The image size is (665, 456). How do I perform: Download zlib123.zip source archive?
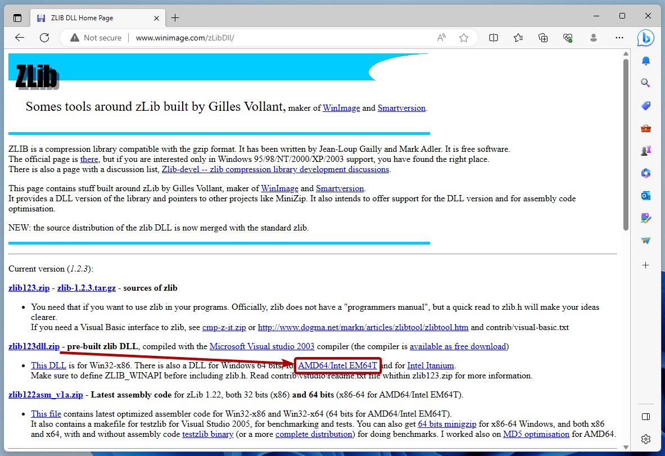tap(29, 288)
